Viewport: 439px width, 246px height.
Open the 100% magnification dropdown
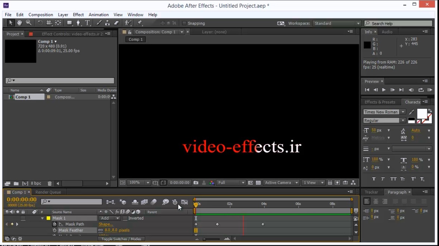(139, 183)
